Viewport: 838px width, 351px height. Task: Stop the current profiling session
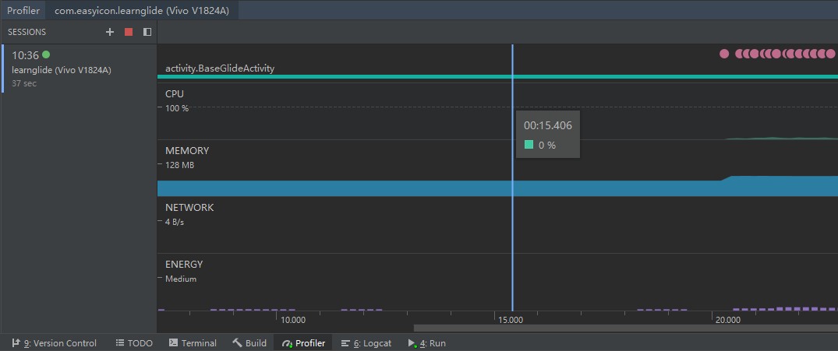click(x=129, y=32)
